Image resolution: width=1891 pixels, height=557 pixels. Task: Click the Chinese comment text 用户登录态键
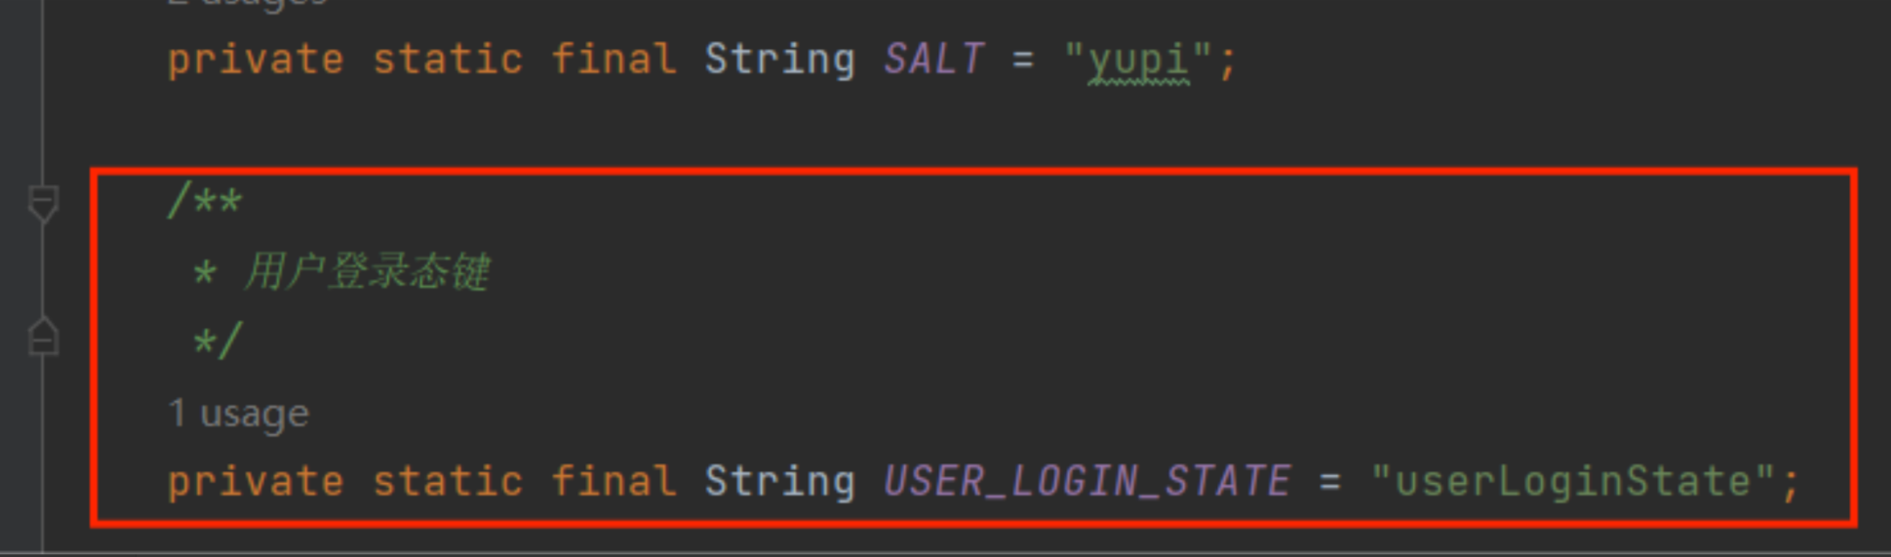tap(366, 272)
